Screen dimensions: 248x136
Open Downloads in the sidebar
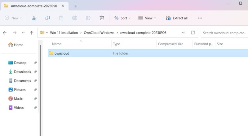pyautogui.click(x=20, y=72)
